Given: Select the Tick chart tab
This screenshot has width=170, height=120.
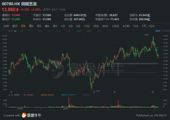Looking at the screenshot, I should [136, 26].
